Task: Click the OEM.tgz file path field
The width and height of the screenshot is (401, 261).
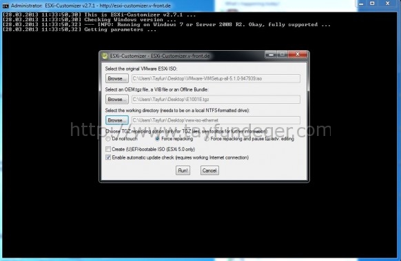Action: (216, 100)
